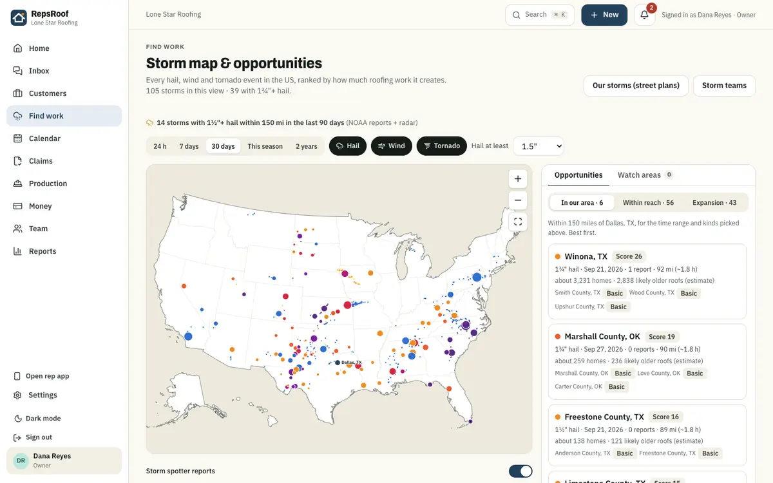
Task: Click the Settings gear icon
Action: pyautogui.click(x=17, y=395)
